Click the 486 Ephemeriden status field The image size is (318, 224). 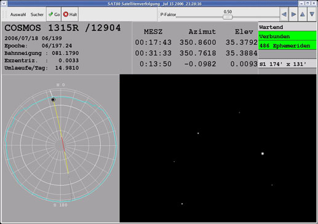click(287, 46)
